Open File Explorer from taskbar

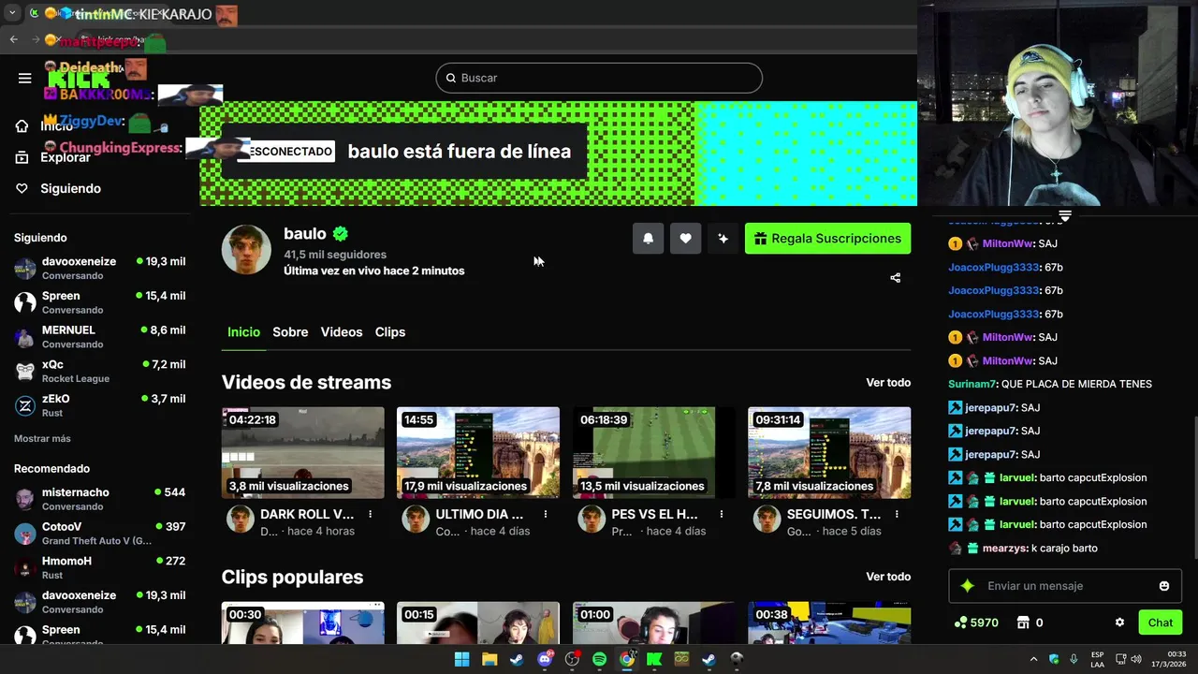point(489,659)
